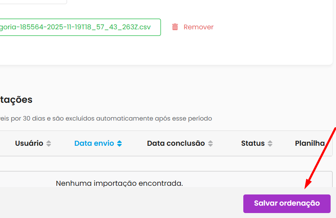
Task: Toggle the blue Data envio sort arrows
Action: 120,144
